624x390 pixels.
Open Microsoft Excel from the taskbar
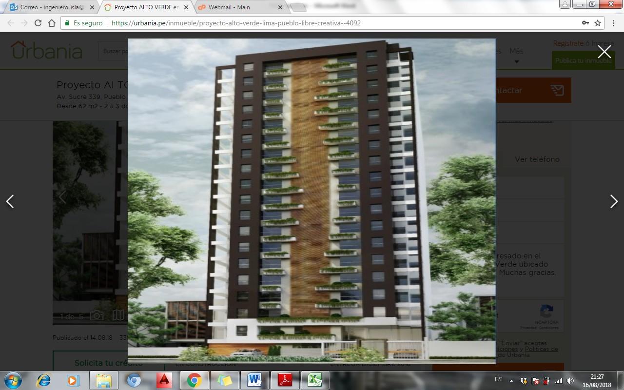coord(315,380)
